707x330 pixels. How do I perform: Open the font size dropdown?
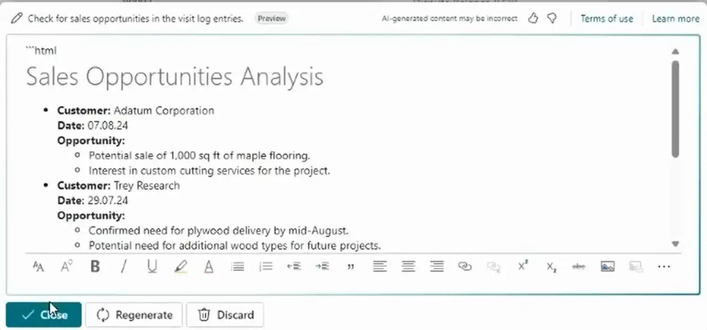[x=38, y=267]
